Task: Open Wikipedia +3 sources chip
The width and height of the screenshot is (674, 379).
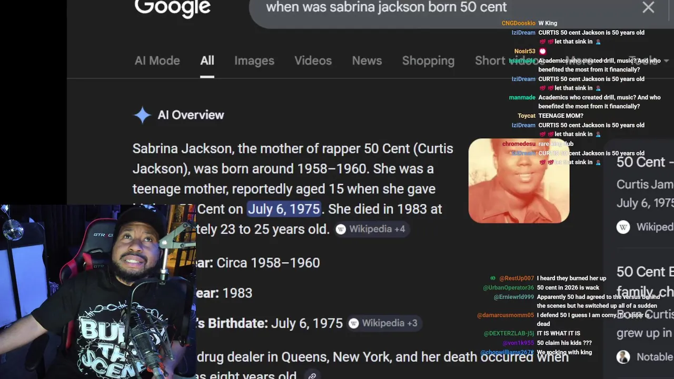Action: pyautogui.click(x=384, y=323)
